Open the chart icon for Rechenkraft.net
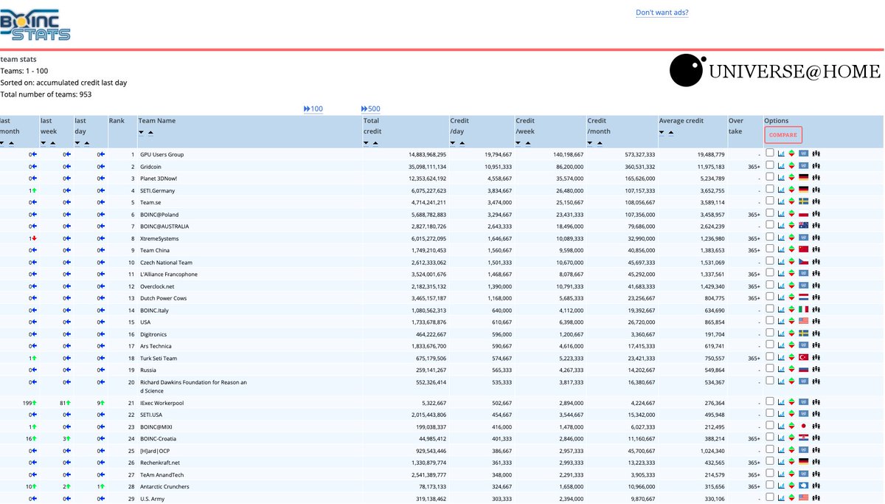 [781, 462]
